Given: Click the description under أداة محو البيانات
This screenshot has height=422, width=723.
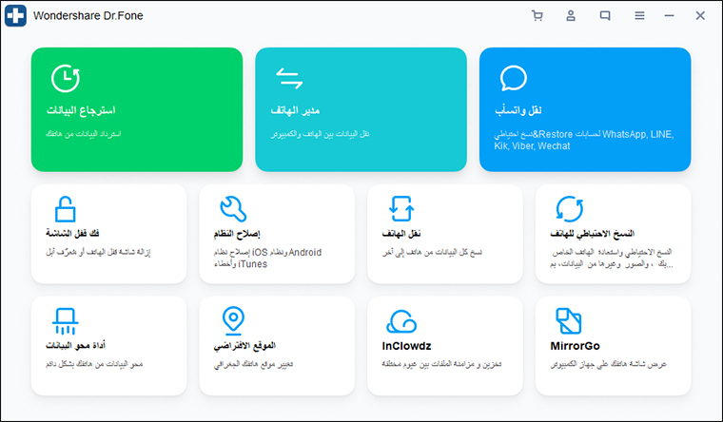Looking at the screenshot, I should 94,364.
